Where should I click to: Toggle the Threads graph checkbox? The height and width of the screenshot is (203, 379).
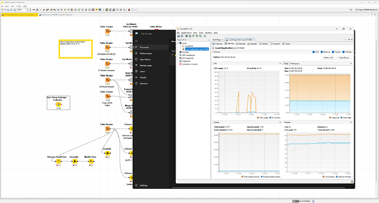tap(343, 52)
